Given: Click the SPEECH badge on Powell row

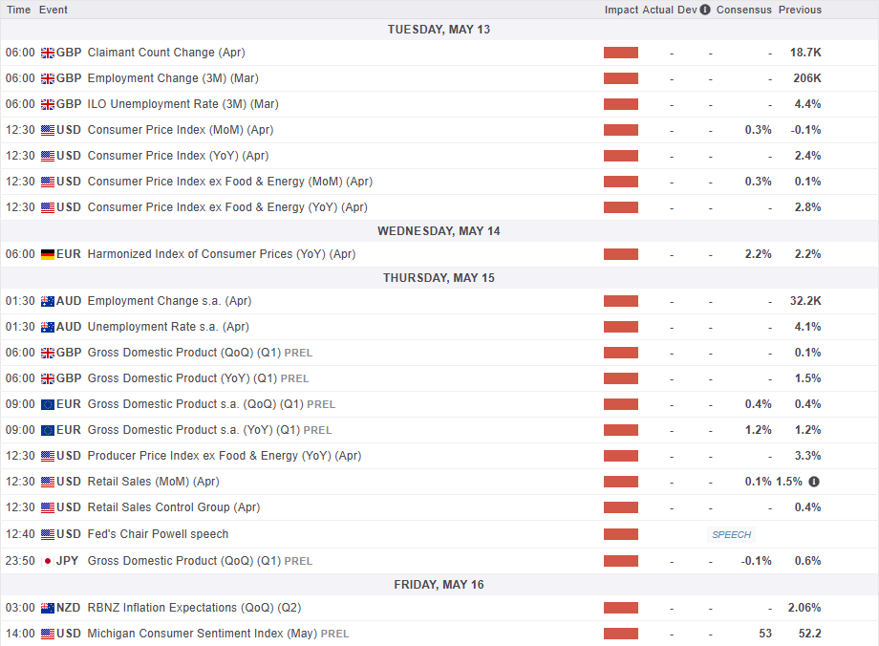Looking at the screenshot, I should click(731, 535).
